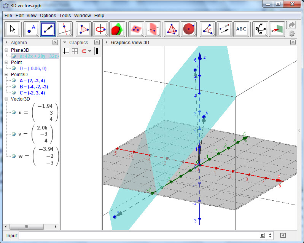Select the Pyramid tool
Screen dimensions: 304x243
coord(172,29)
